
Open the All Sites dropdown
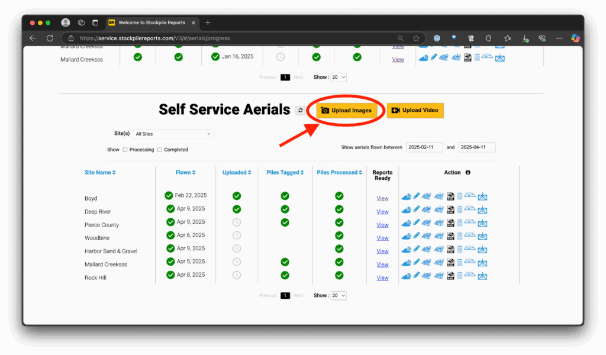pyautogui.click(x=172, y=134)
